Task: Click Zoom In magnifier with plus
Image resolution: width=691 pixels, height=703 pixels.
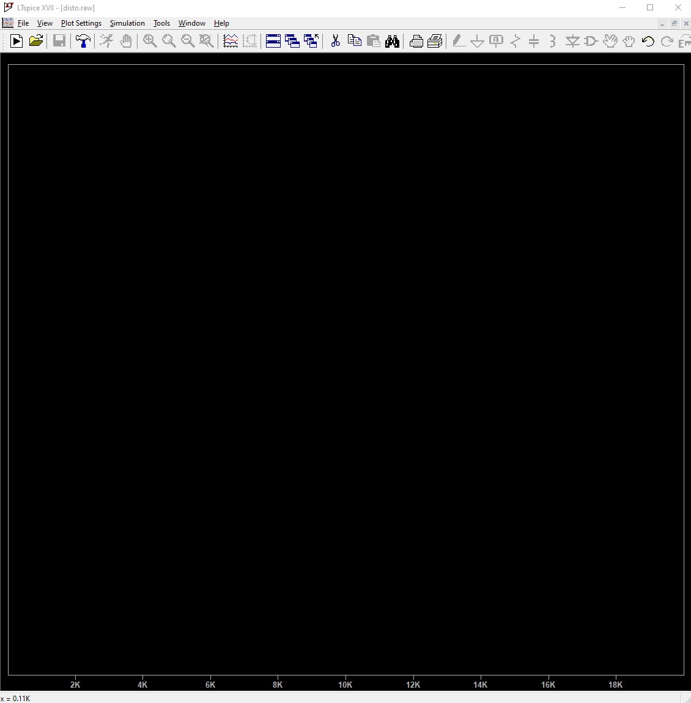Action: pos(150,41)
